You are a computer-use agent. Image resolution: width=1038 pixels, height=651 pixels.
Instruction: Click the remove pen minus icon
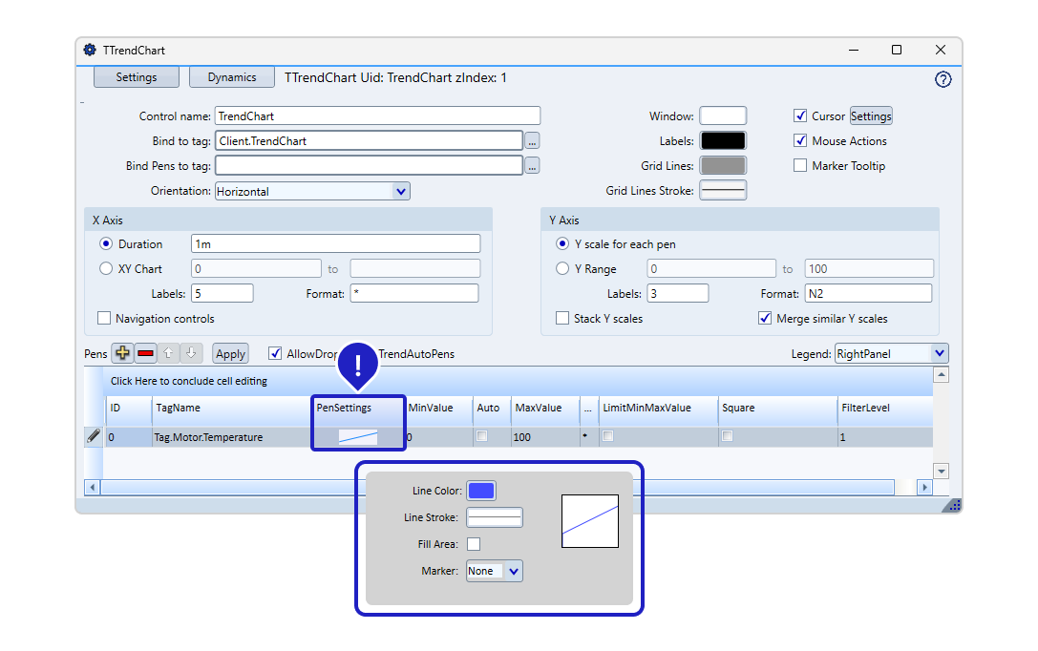[145, 353]
